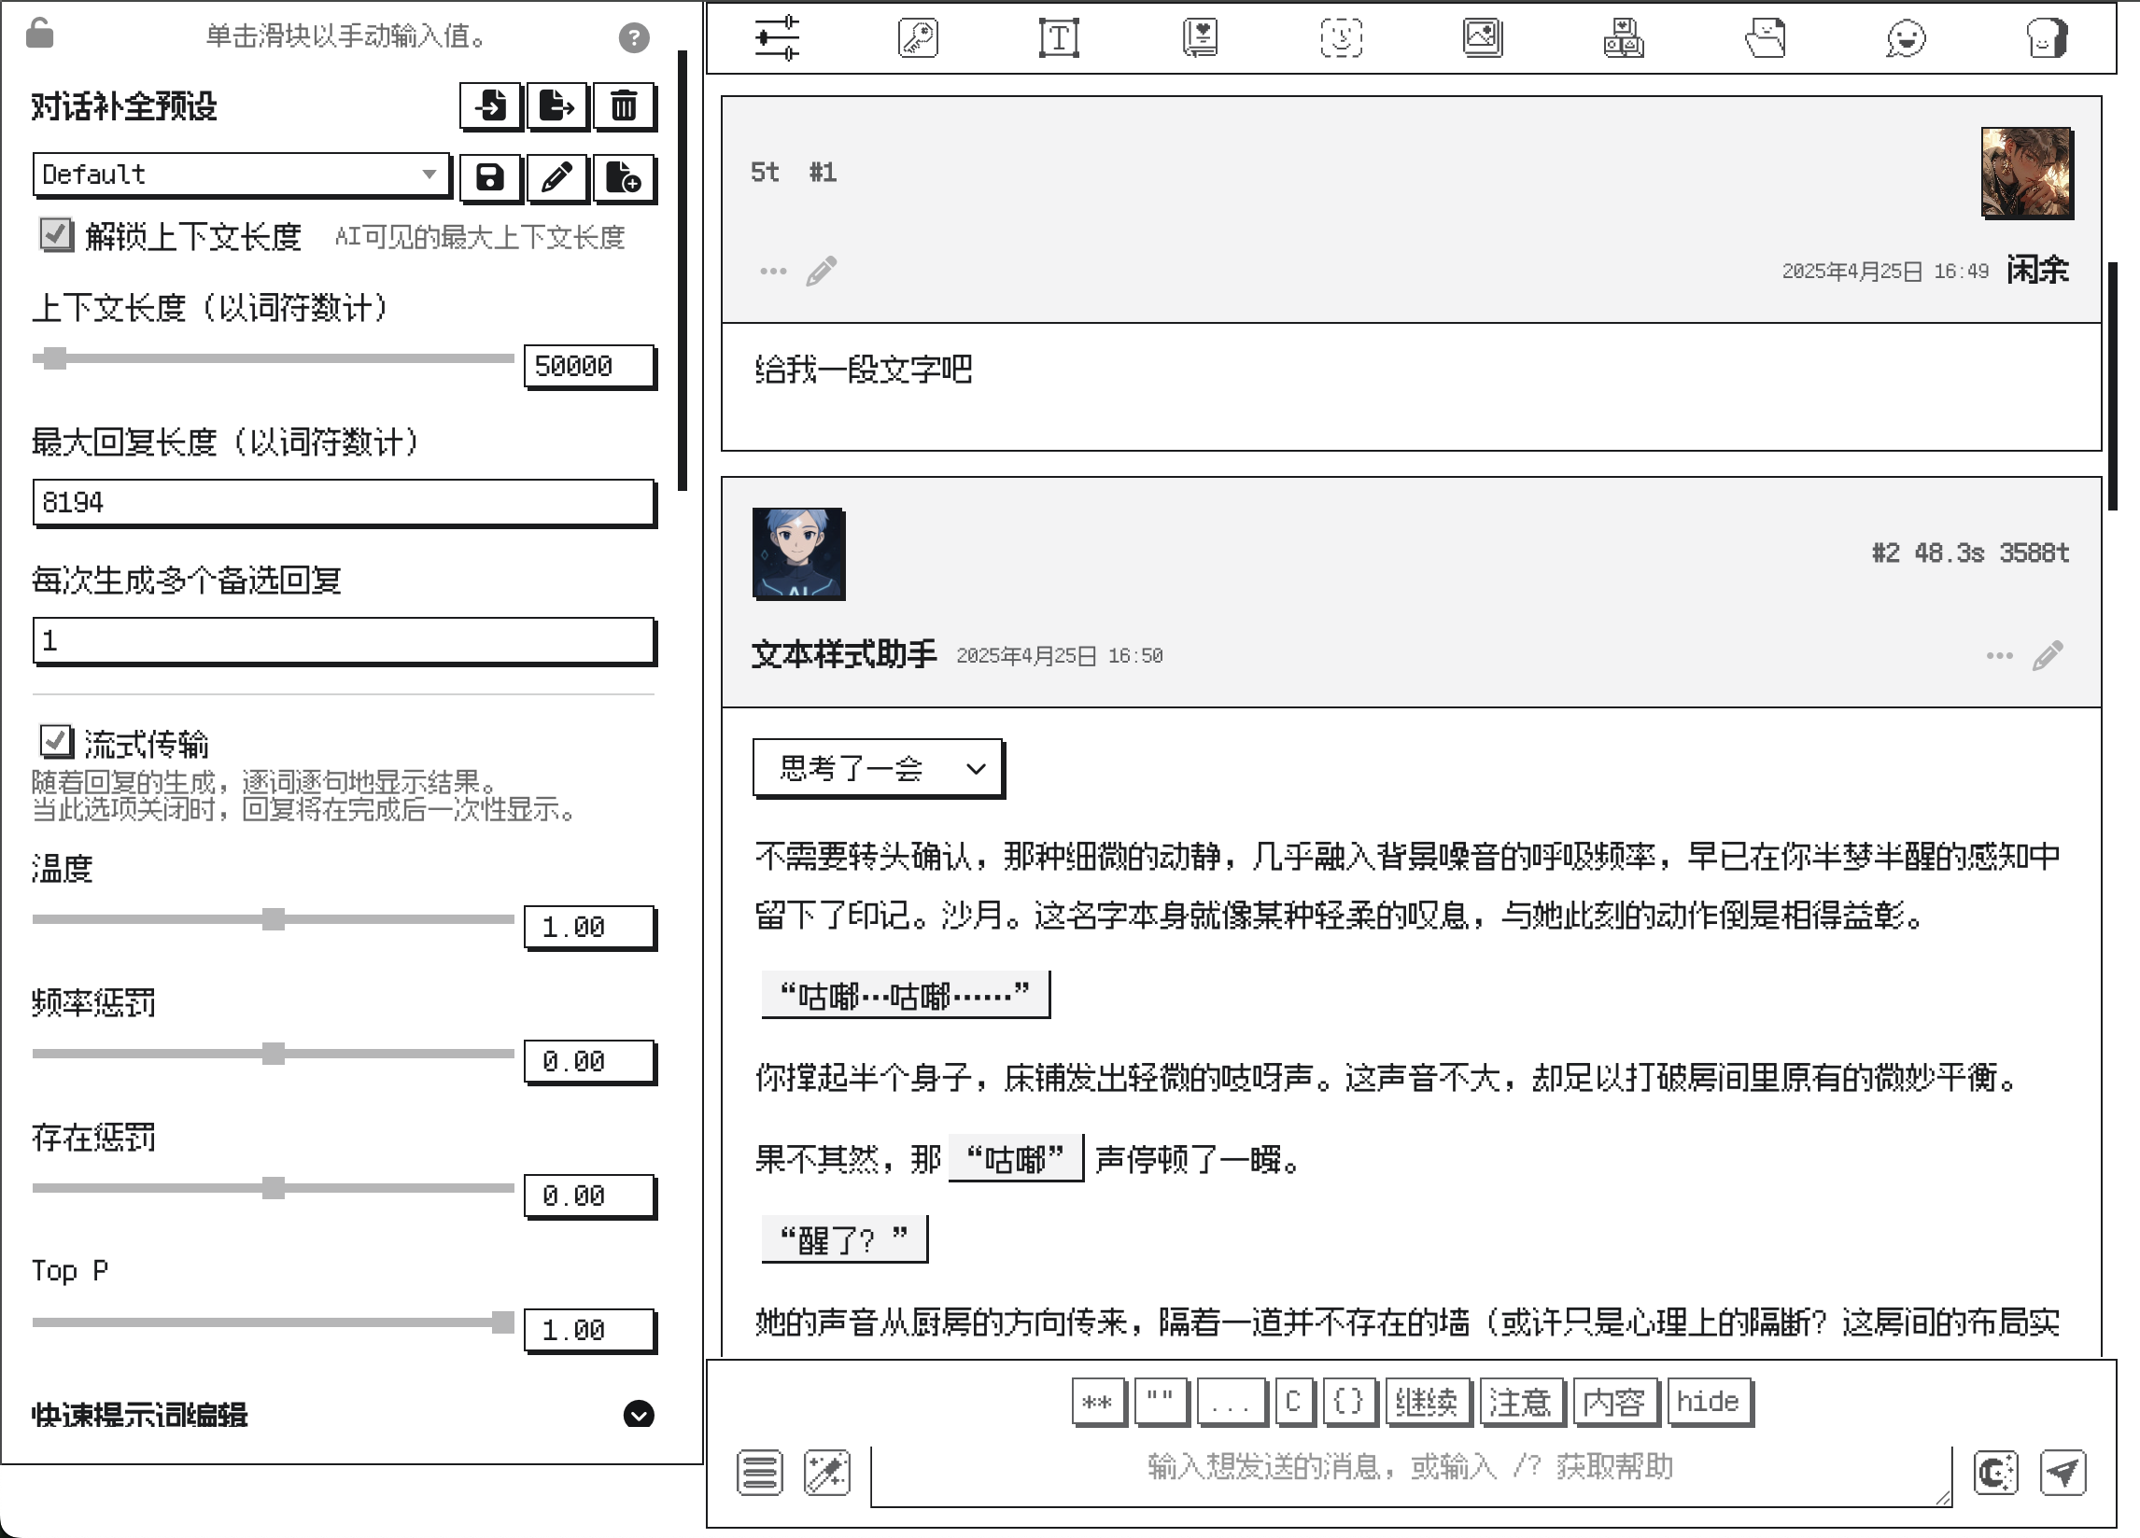2140x1538 pixels.
Task: Click the 继续 quick reply button
Action: (1426, 1402)
